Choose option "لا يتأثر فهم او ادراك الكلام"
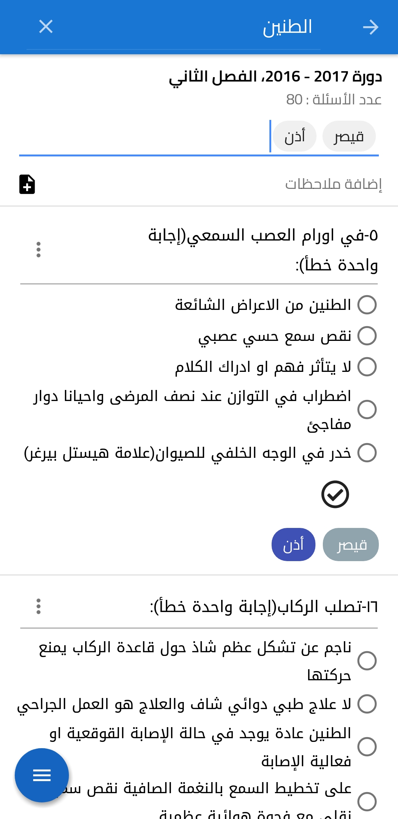 pos(367,367)
